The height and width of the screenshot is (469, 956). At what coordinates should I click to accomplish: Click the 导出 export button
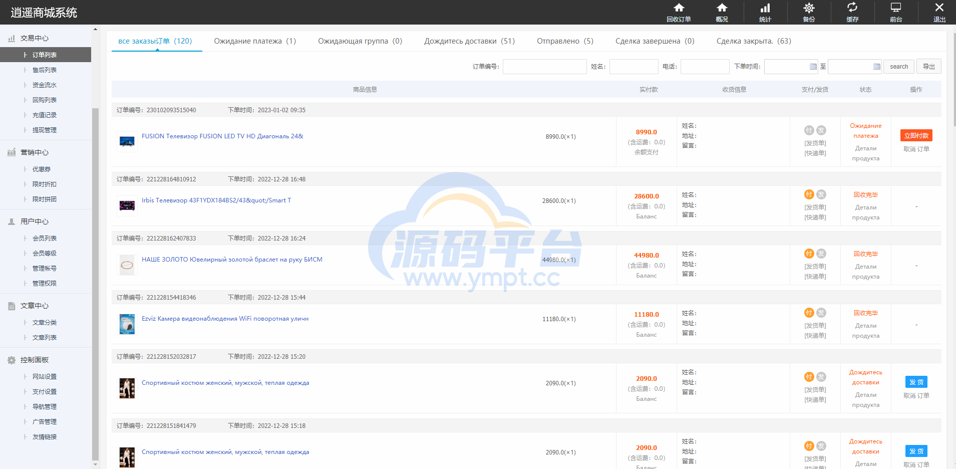tap(929, 67)
